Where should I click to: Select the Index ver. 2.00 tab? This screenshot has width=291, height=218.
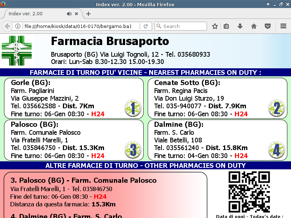[33, 14]
